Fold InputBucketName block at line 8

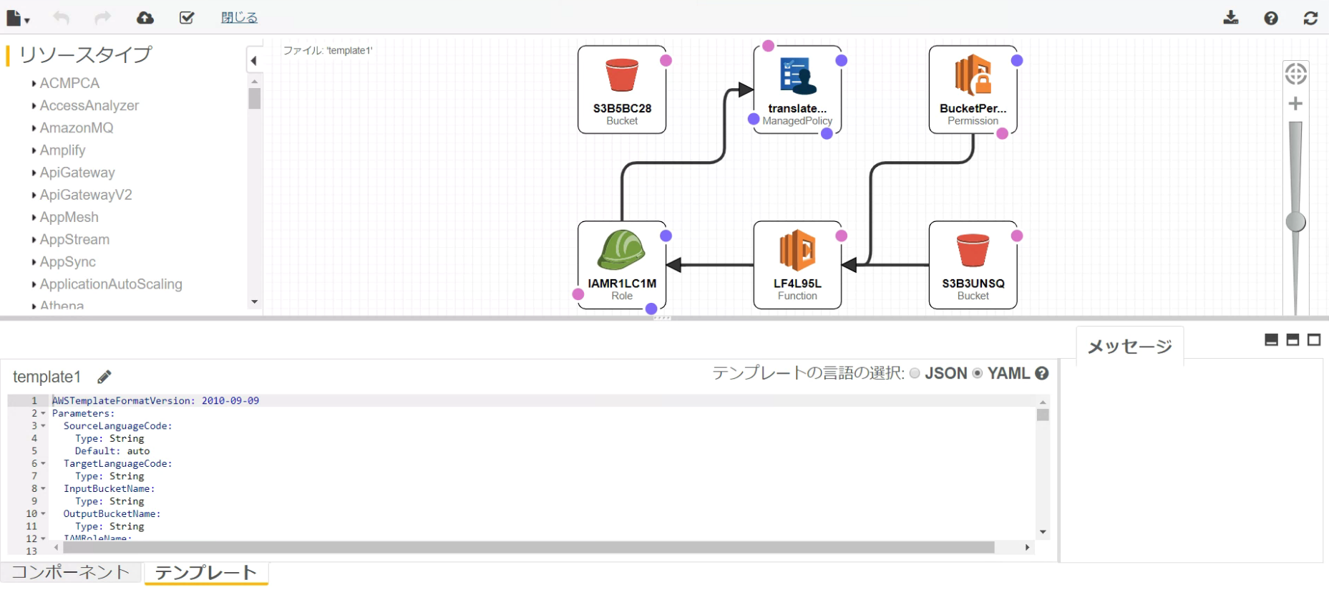(43, 489)
